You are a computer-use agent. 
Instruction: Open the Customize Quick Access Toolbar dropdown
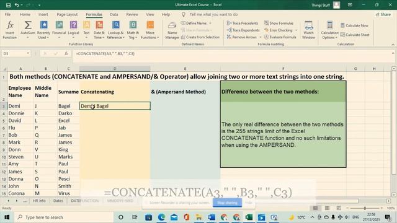point(39,5)
